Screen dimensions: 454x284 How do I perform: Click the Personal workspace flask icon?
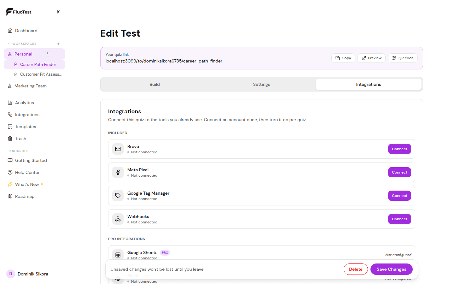[x=10, y=54]
